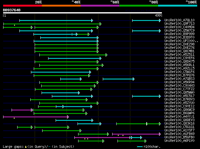This screenshot has width=200, height=149.
Task: Select the UniRef100_Q85WW0 label
Action: (179, 93)
